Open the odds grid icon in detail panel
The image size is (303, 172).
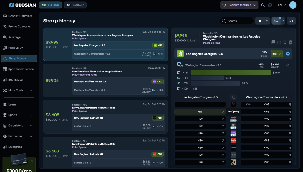coord(273,43)
